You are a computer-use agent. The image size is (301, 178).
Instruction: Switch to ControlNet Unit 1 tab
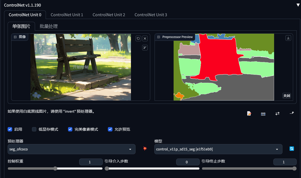click(67, 15)
